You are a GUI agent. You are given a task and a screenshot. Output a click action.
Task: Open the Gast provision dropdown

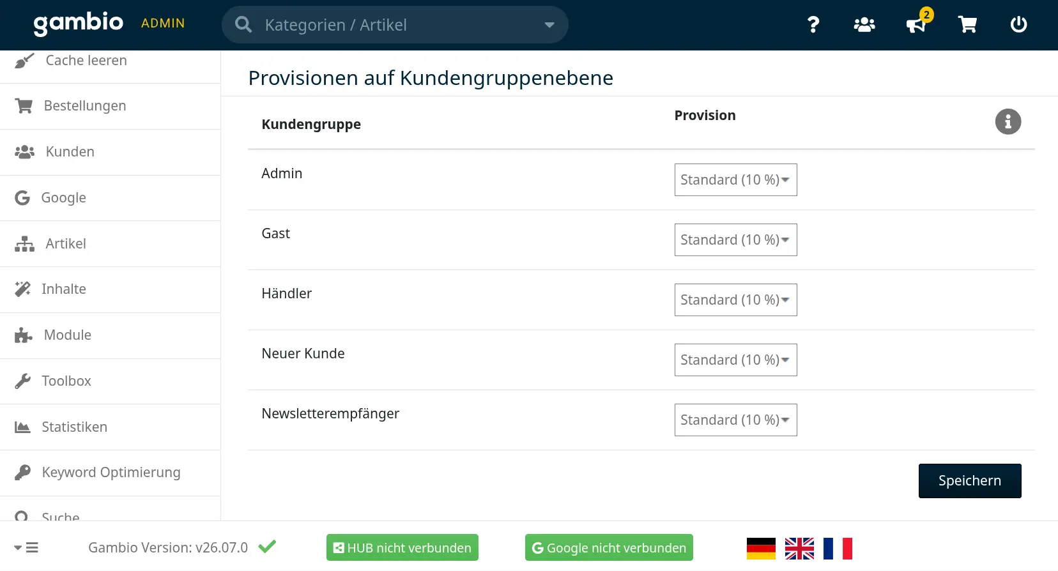[x=735, y=240]
